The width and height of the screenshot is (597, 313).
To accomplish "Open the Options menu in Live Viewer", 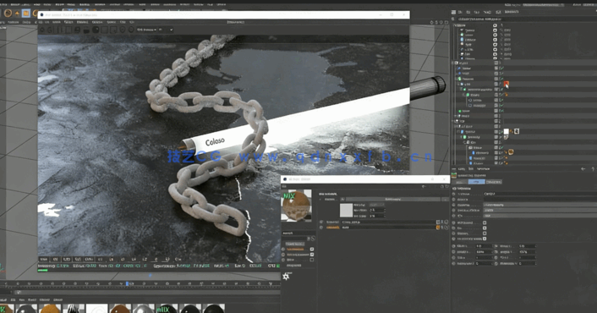I will point(111,23).
